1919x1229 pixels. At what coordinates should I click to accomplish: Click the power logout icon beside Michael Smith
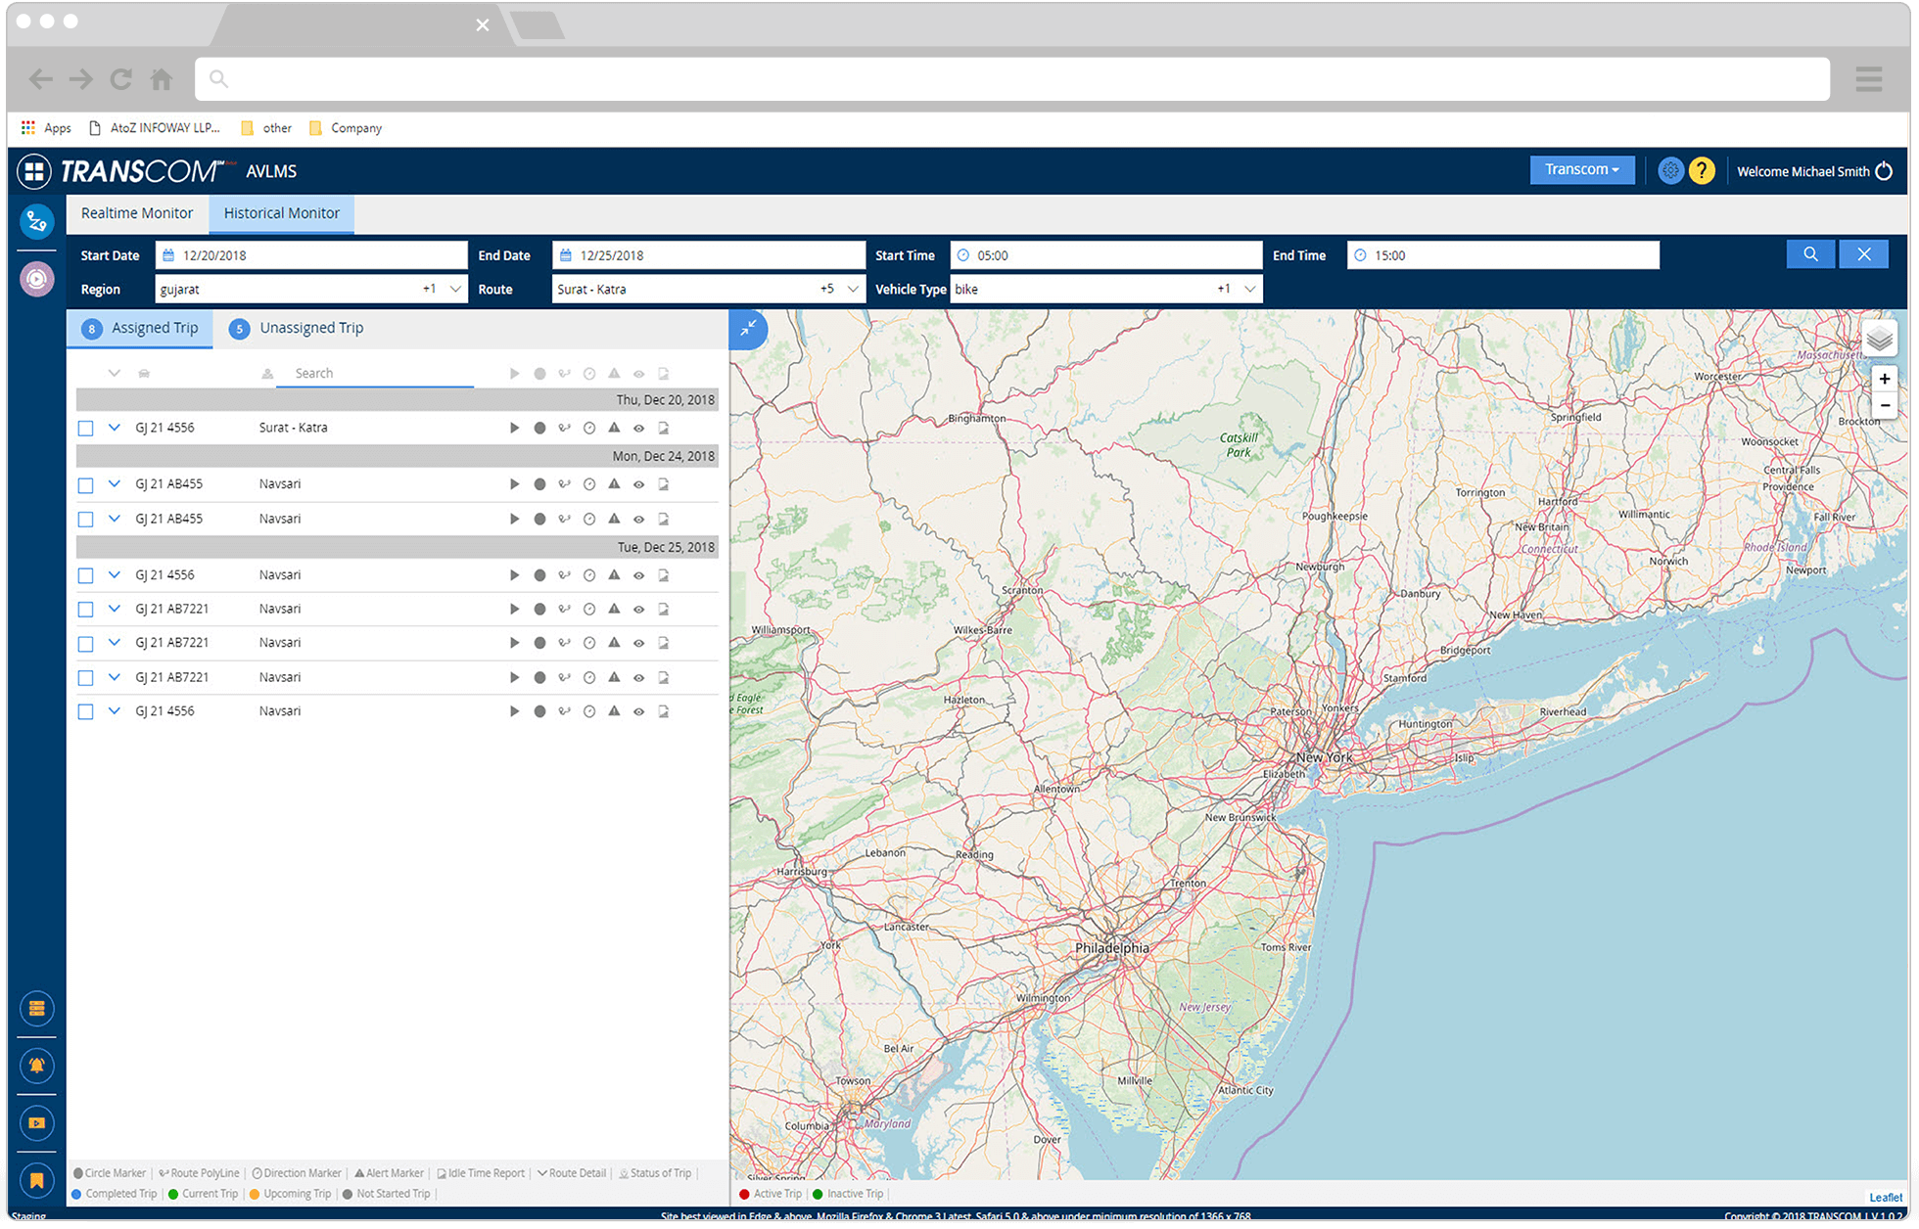[1884, 171]
